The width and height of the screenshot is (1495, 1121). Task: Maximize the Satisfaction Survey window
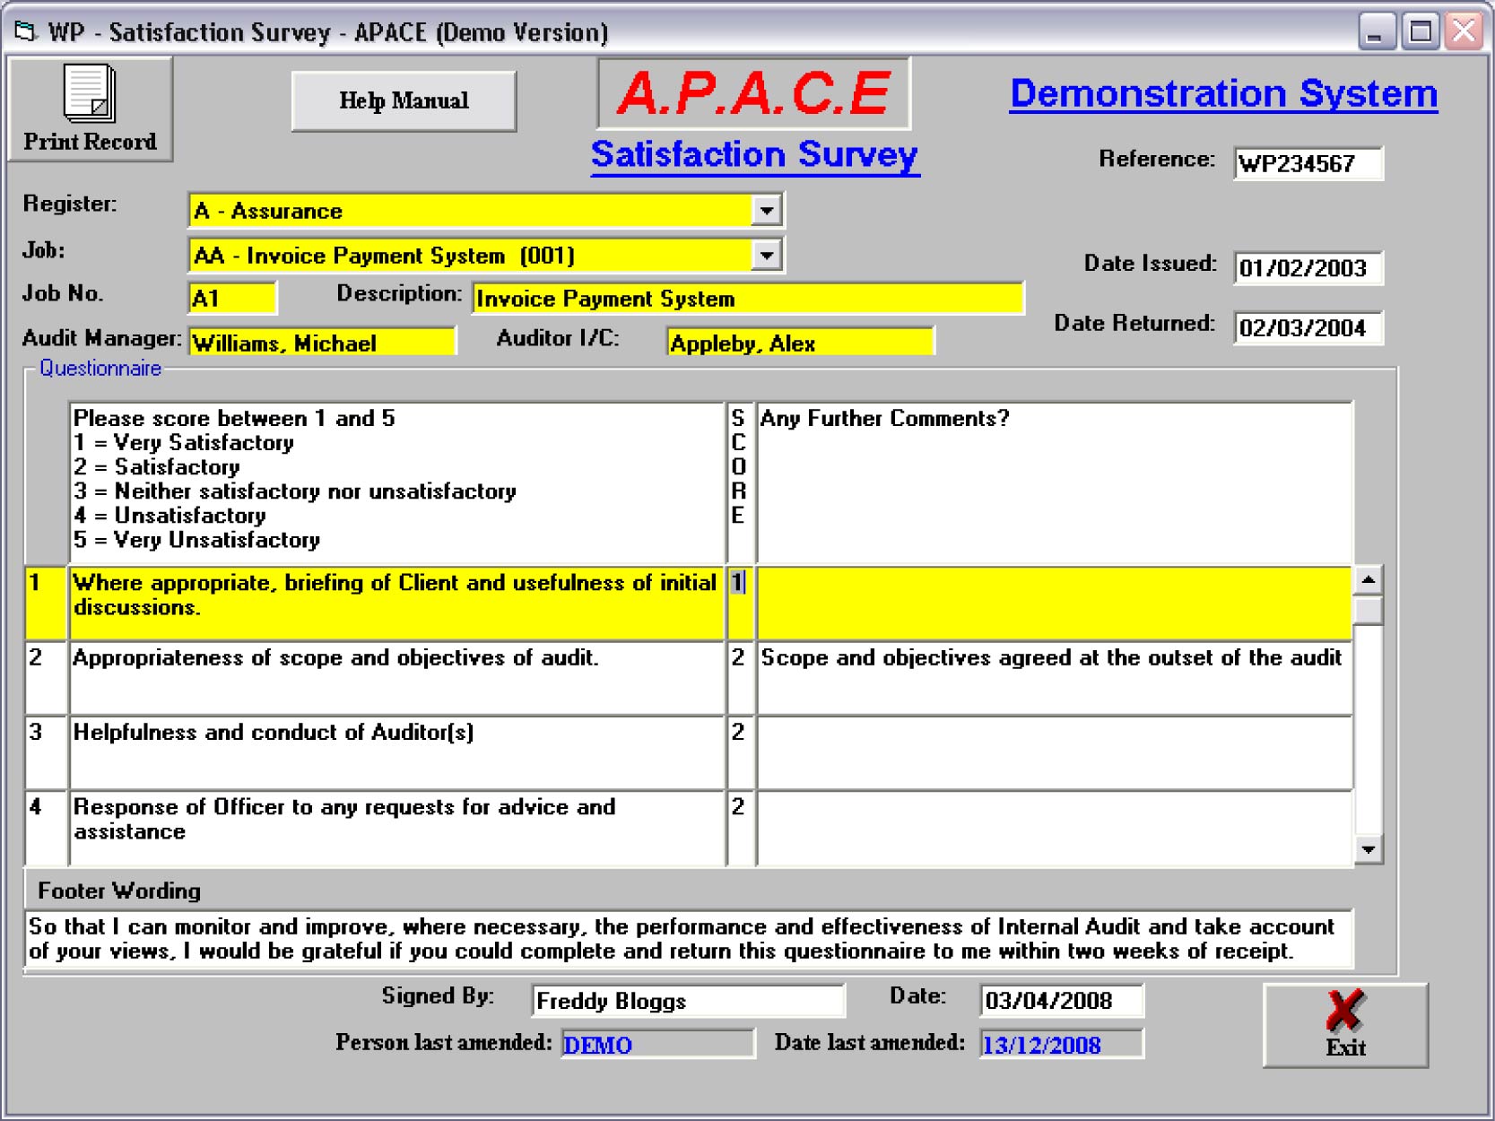click(x=1420, y=32)
